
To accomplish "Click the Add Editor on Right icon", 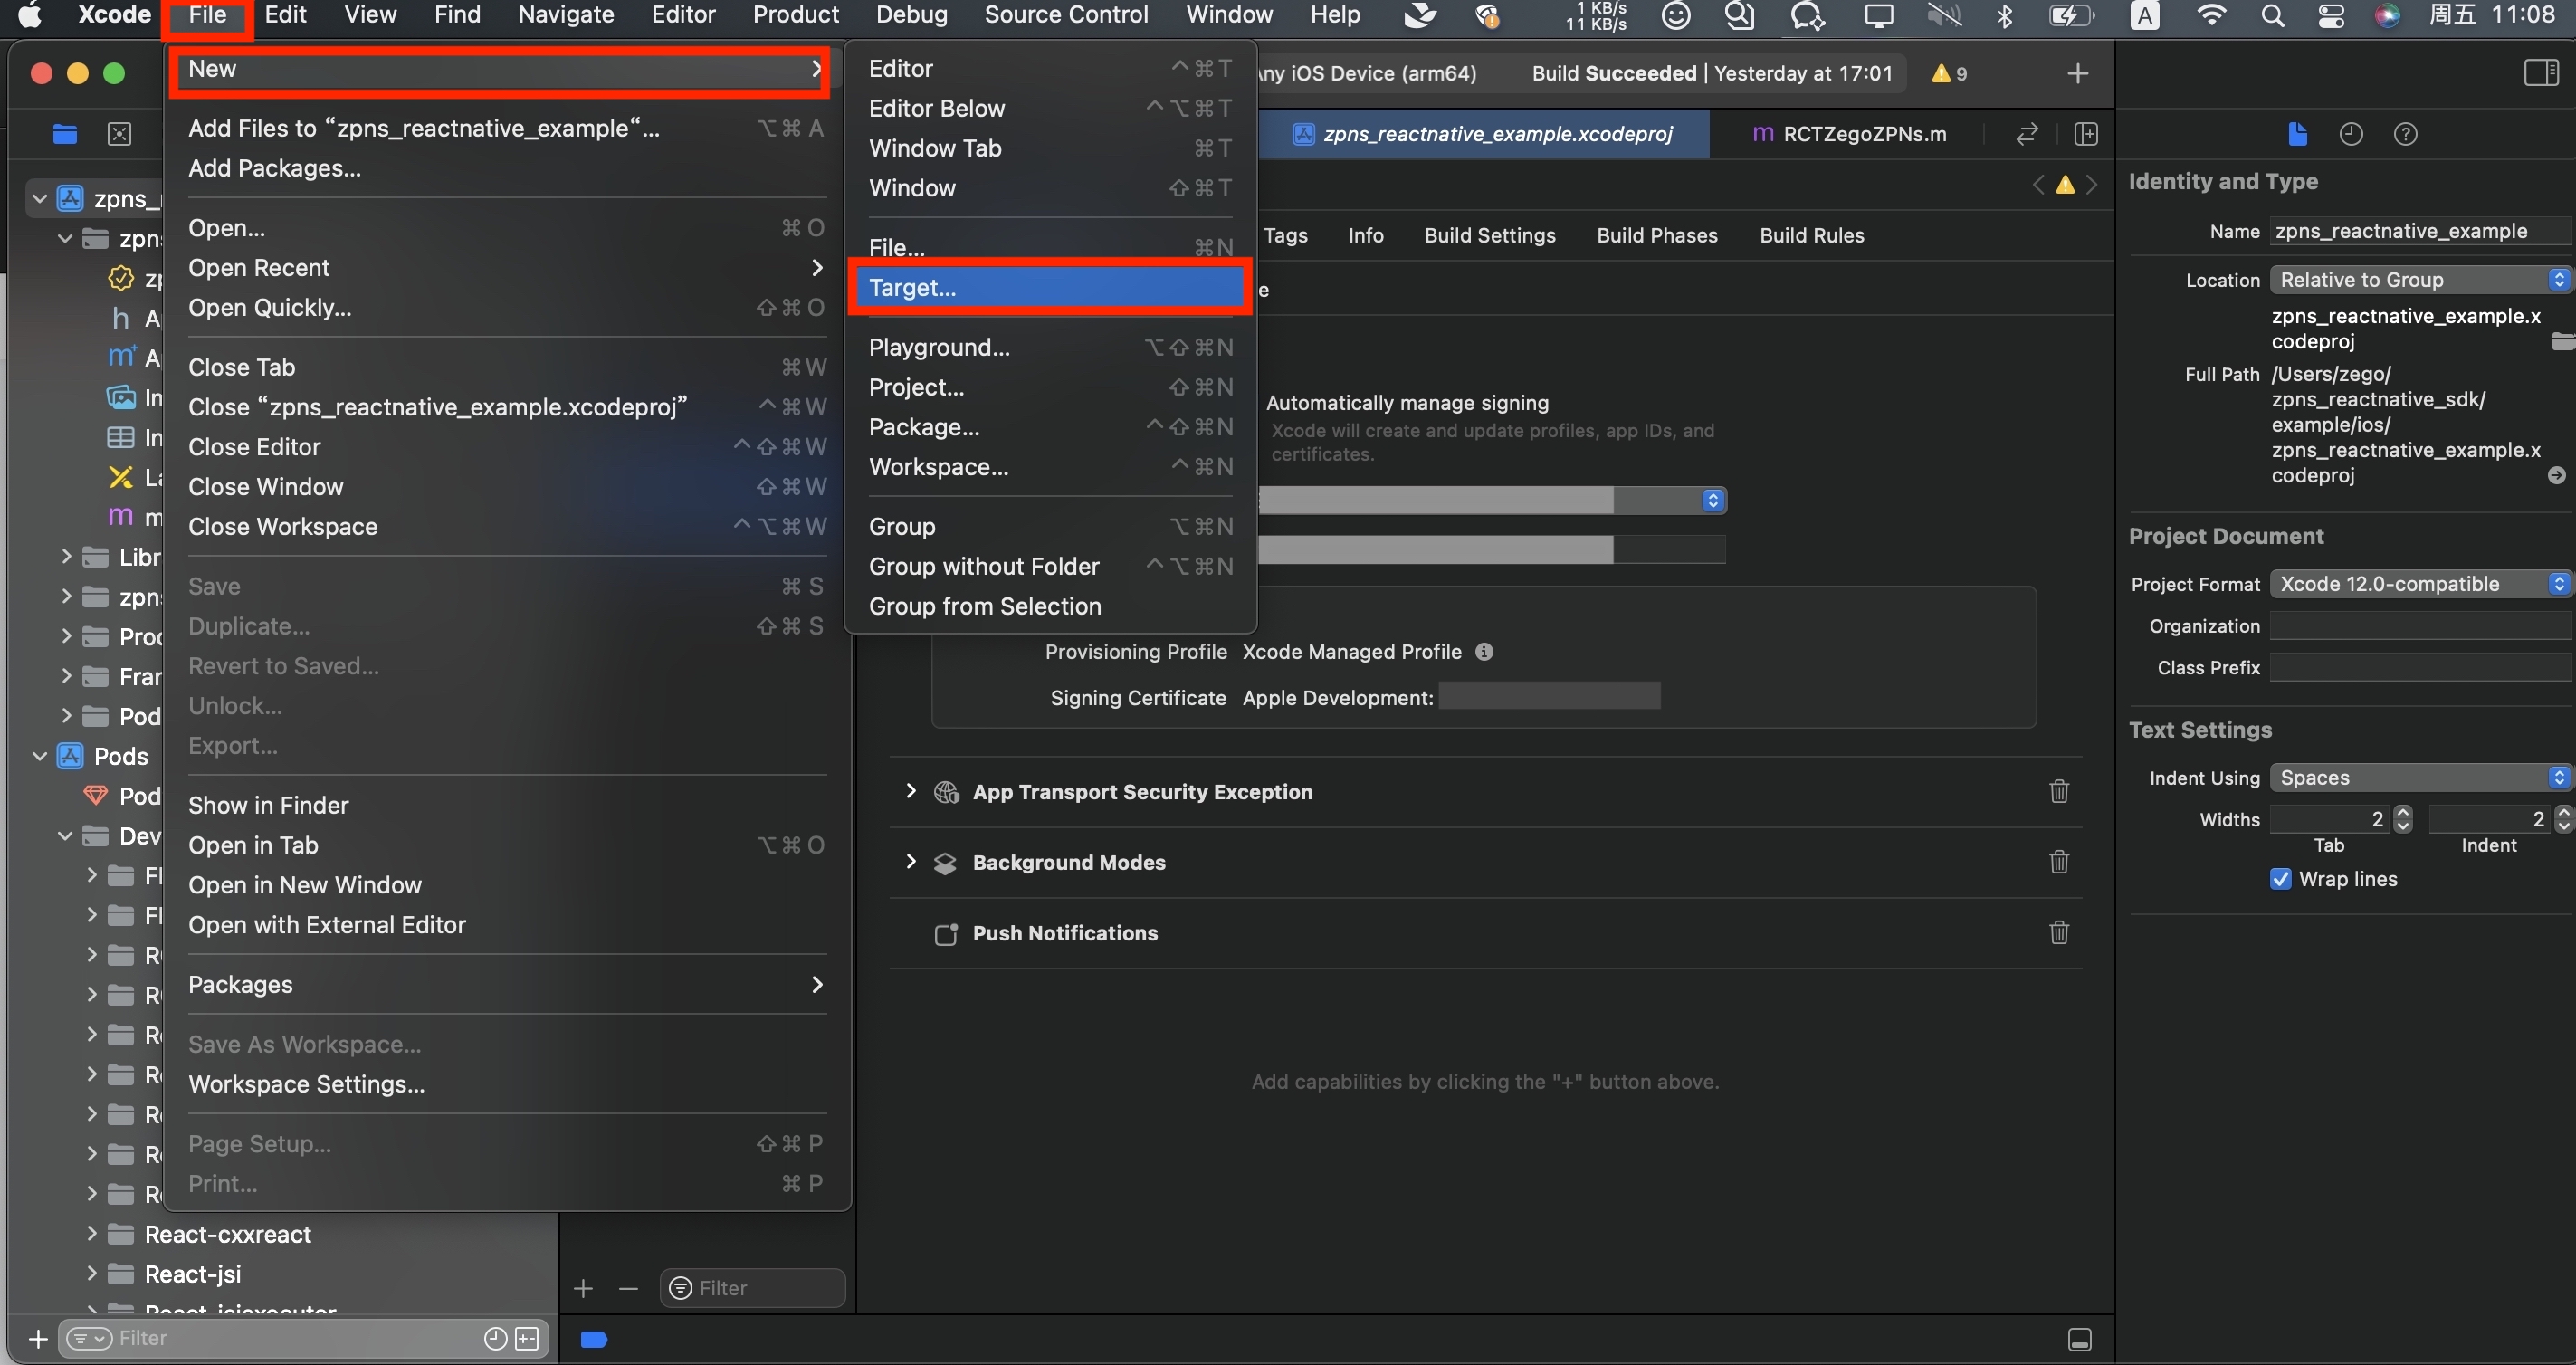I will tap(2085, 134).
